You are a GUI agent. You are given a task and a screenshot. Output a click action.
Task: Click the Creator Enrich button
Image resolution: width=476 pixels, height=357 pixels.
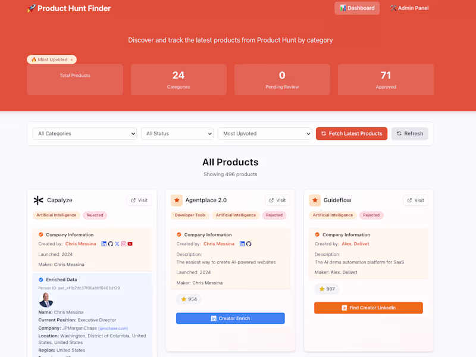[x=230, y=318]
